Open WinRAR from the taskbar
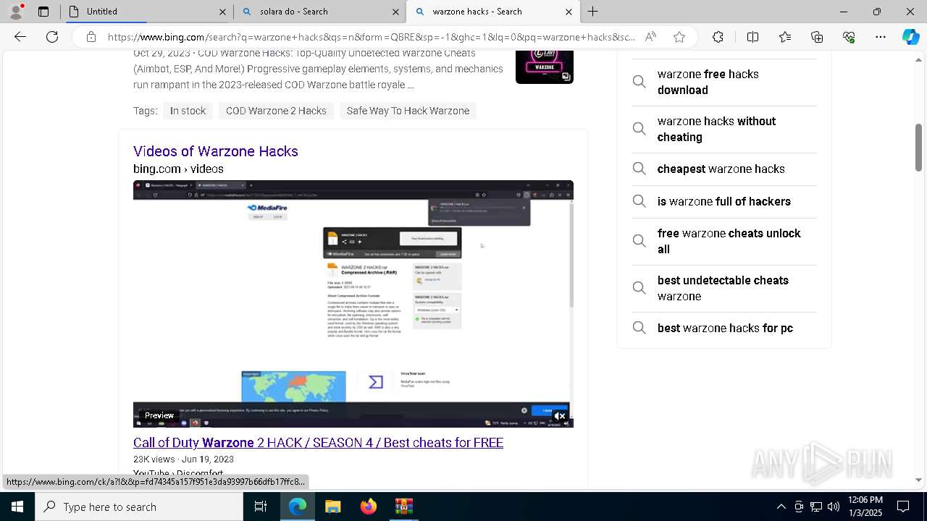This screenshot has height=521, width=927. (x=403, y=507)
